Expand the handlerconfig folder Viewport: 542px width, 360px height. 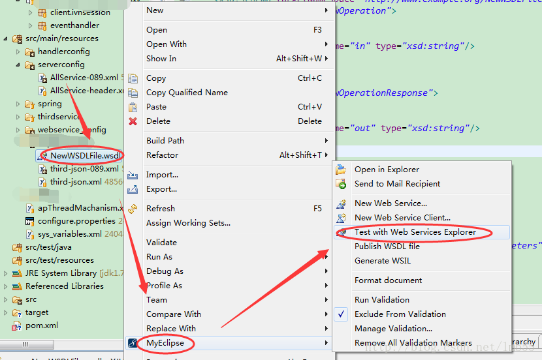[x=18, y=52]
